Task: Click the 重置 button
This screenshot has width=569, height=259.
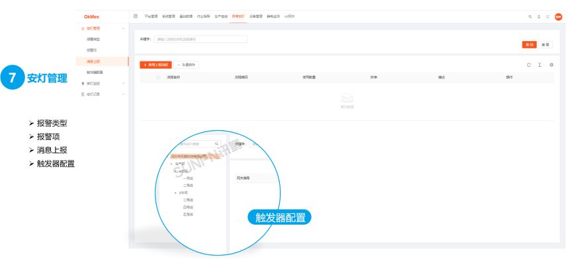Action: (545, 44)
